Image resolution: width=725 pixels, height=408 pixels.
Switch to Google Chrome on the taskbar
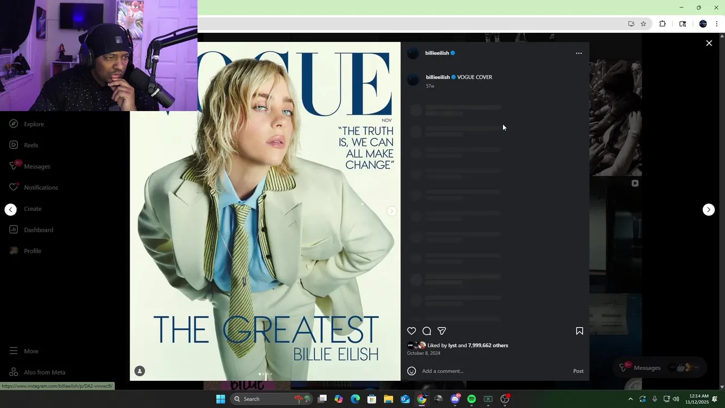[x=421, y=399]
